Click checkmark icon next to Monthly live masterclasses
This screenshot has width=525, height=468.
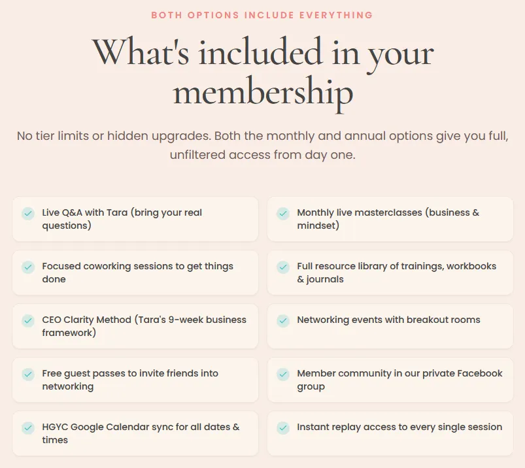tap(283, 213)
